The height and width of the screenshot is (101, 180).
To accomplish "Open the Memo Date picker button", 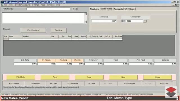I will coord(145,21).
